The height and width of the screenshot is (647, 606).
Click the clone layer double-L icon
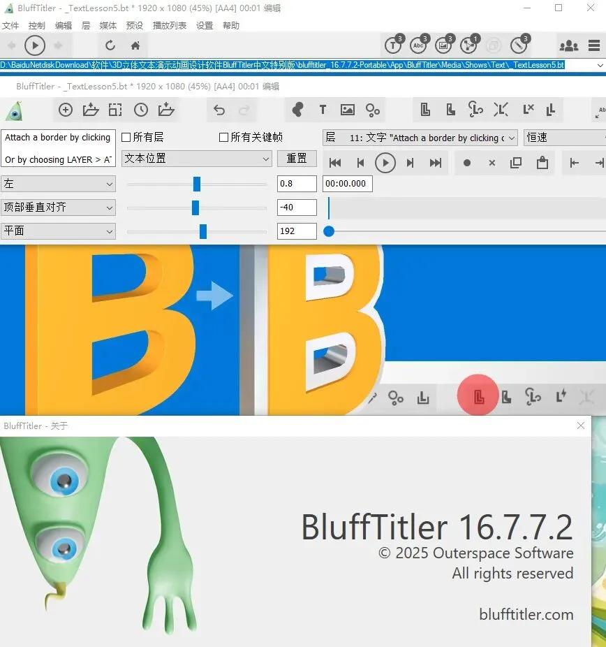pyautogui.click(x=551, y=110)
